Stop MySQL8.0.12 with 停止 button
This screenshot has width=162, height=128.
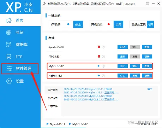[122, 66]
